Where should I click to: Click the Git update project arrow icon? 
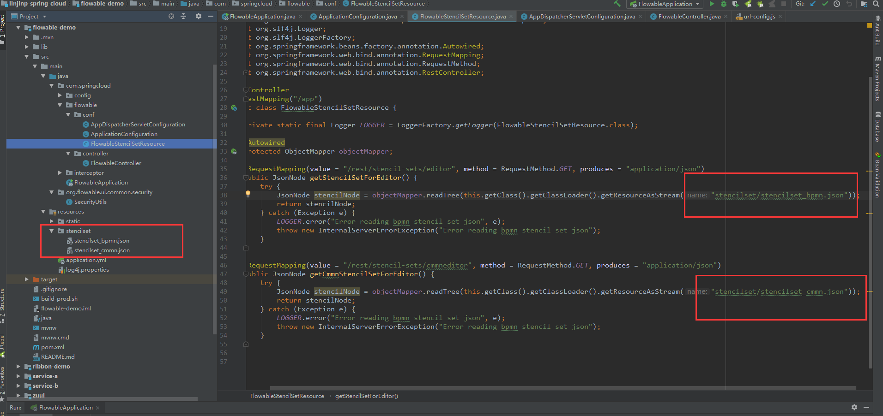(813, 4)
